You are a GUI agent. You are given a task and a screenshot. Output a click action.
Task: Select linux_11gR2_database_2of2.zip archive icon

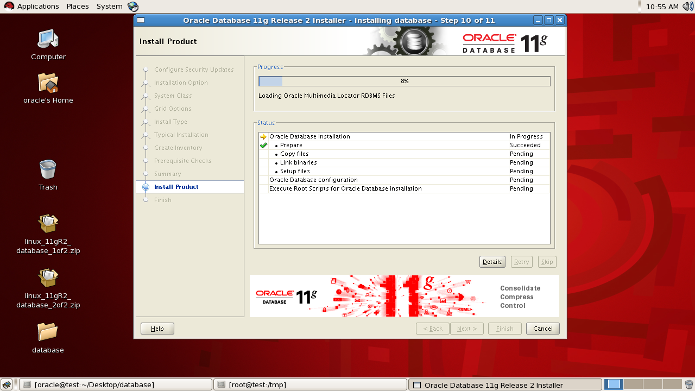pyautogui.click(x=48, y=278)
